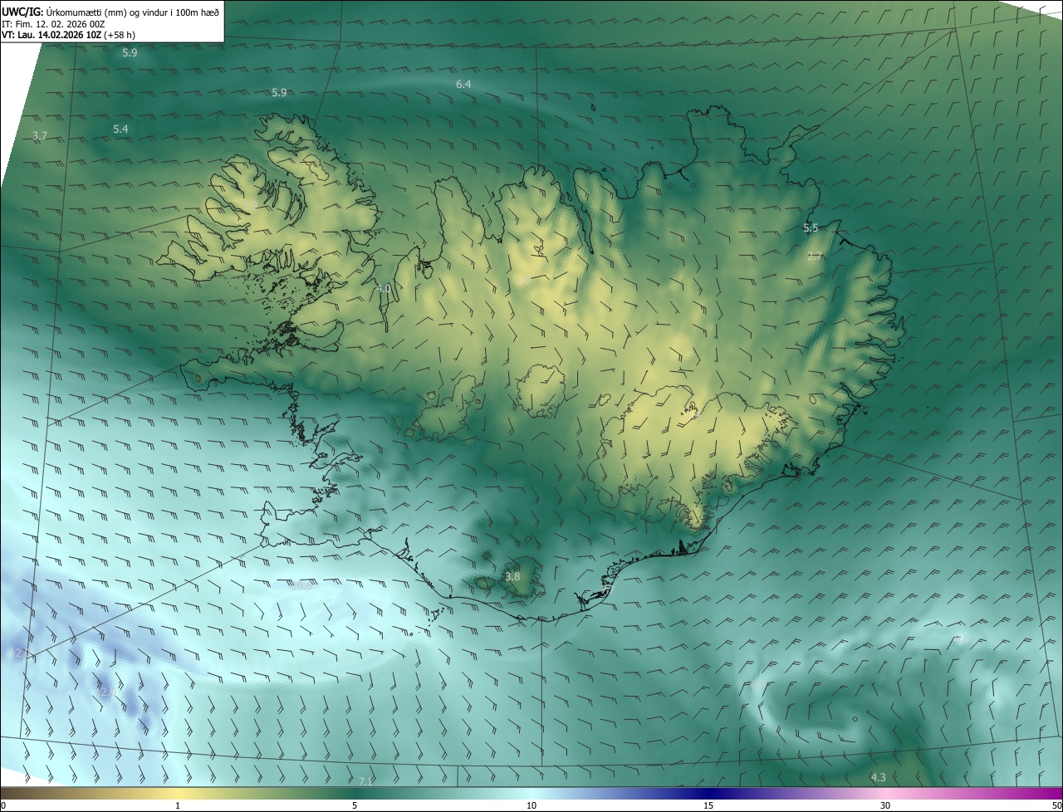Click the 3.7 value on the map
This screenshot has height=812, width=1063.
(x=40, y=136)
